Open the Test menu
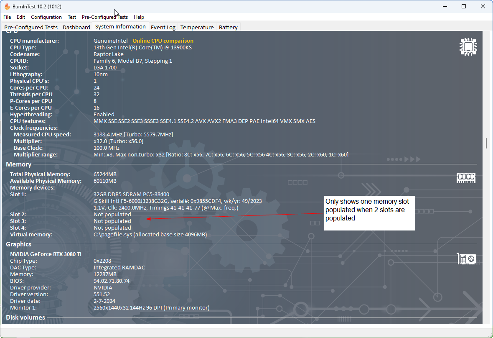 click(x=72, y=17)
